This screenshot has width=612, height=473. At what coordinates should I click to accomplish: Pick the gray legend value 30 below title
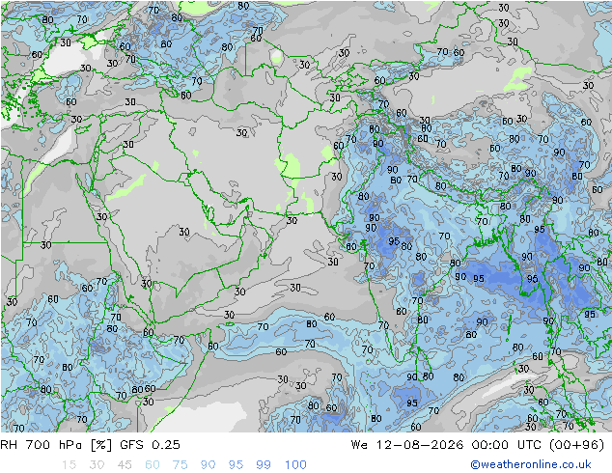coord(97,465)
